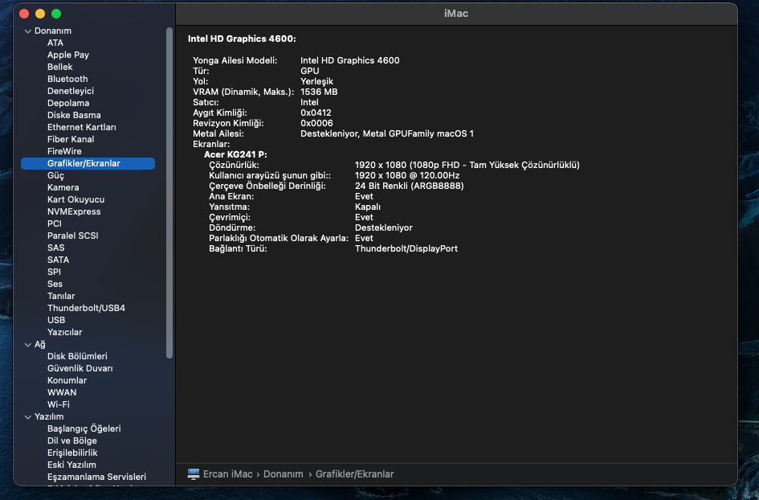Image resolution: width=759 pixels, height=500 pixels.
Task: Select Depolama in the sidebar
Action: point(68,103)
